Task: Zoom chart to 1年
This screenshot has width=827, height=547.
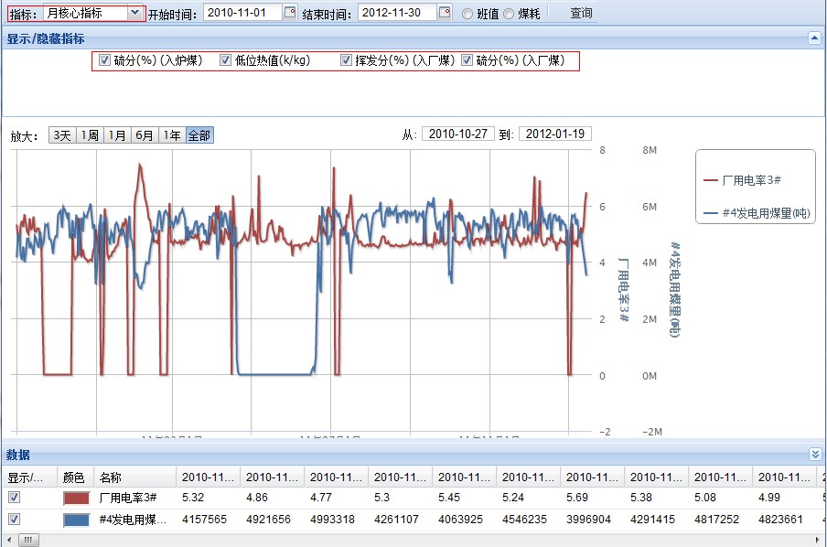Action: [x=172, y=135]
